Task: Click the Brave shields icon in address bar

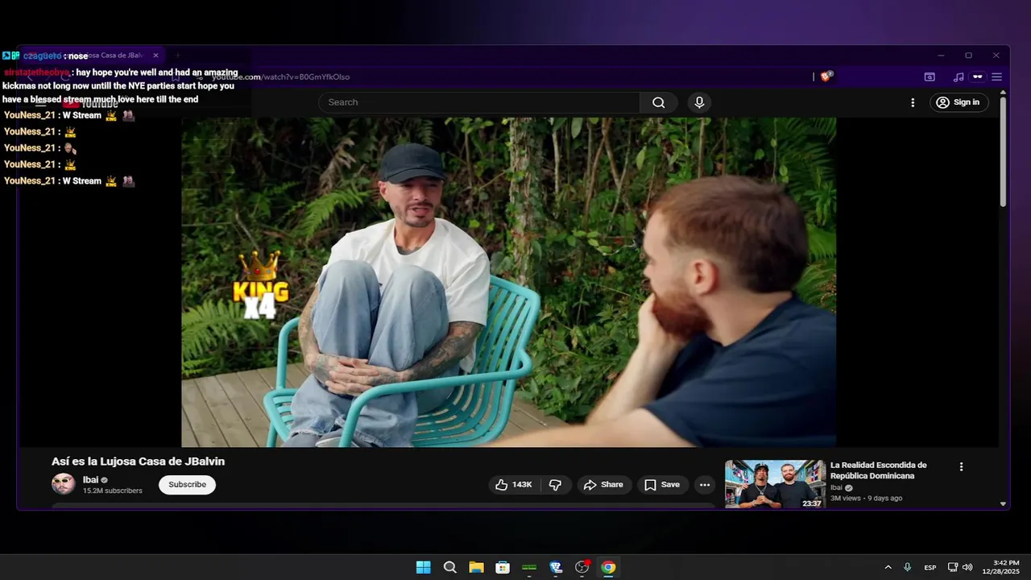Action: 826,77
